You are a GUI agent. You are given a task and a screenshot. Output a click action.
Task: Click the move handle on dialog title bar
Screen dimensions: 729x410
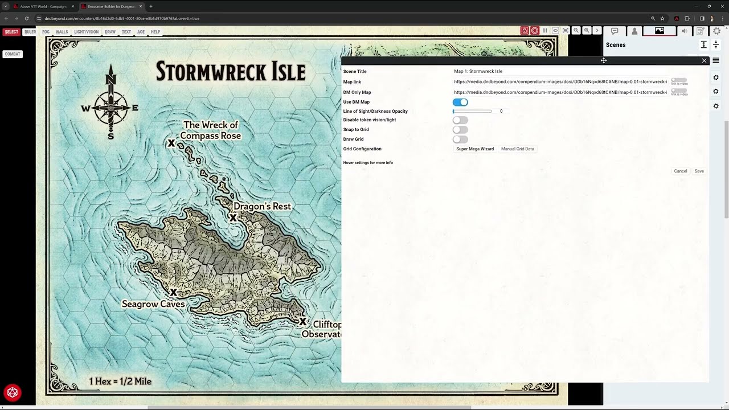click(x=603, y=60)
